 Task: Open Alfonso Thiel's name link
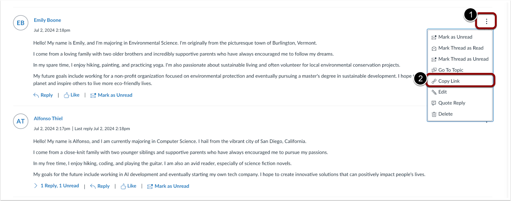(48, 118)
